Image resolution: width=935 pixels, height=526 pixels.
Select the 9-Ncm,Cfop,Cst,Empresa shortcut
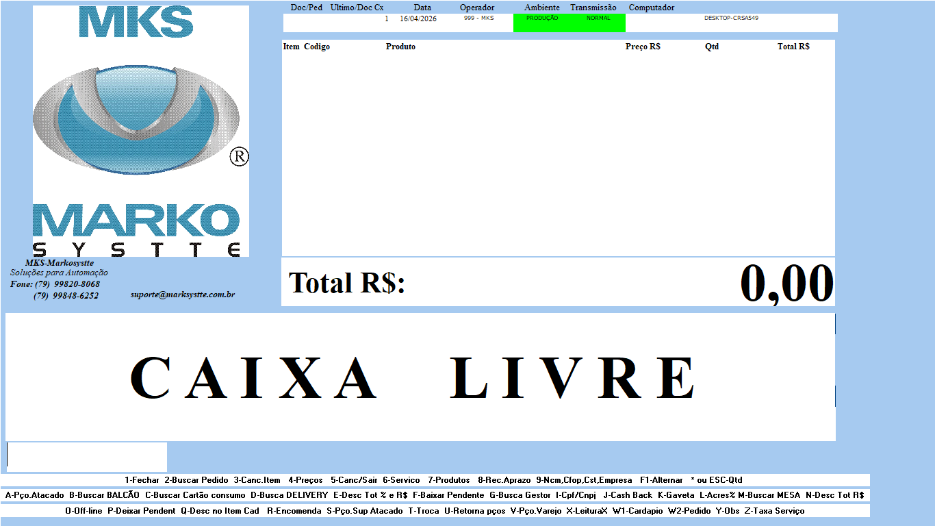(584, 480)
